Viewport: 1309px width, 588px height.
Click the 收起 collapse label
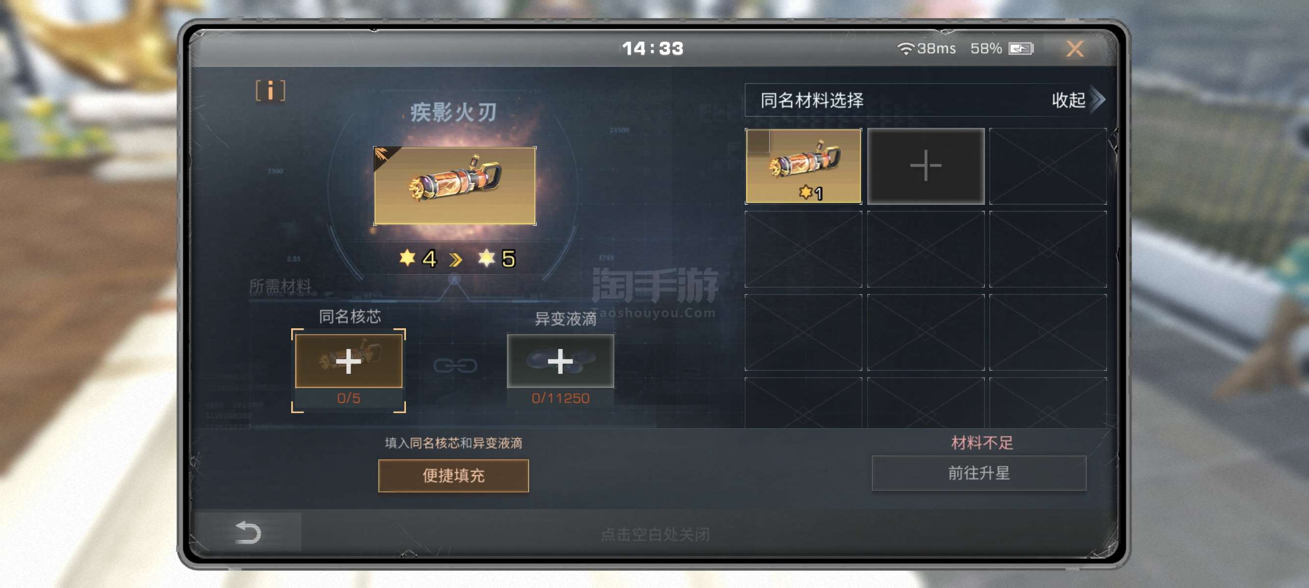tap(1068, 100)
